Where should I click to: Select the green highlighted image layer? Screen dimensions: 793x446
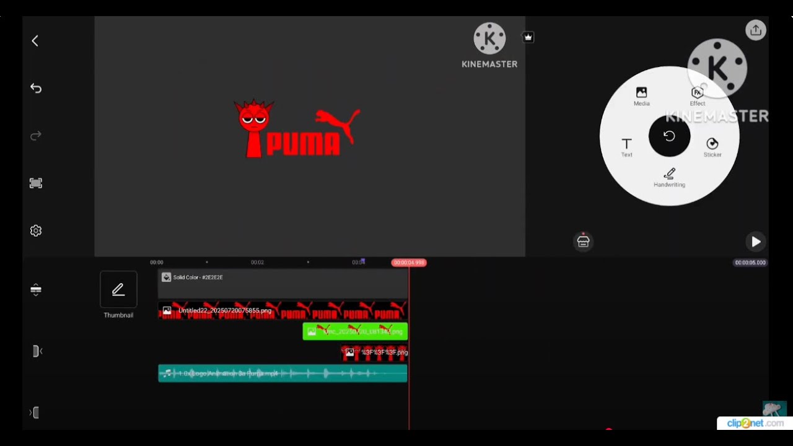(x=355, y=331)
